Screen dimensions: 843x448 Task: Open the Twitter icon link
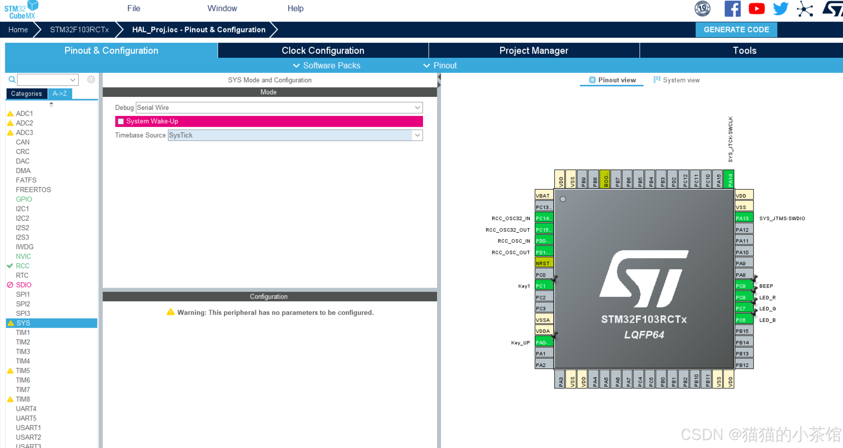[781, 9]
